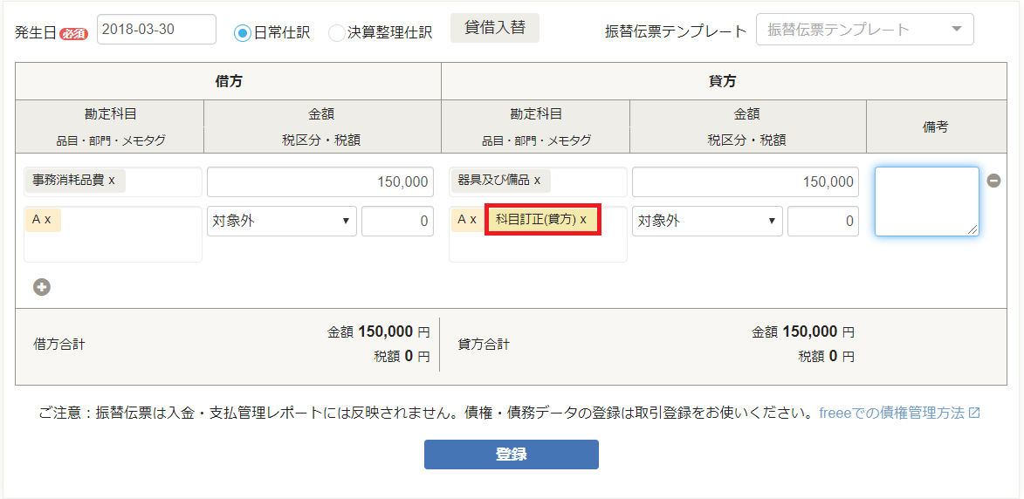Click the blue 登録 button
The image size is (1024, 499).
(512, 455)
